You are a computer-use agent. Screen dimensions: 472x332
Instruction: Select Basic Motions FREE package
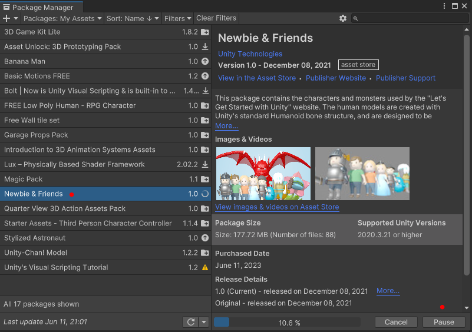tap(105, 76)
